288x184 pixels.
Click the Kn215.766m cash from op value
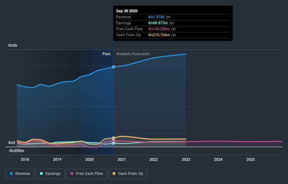[159, 35]
